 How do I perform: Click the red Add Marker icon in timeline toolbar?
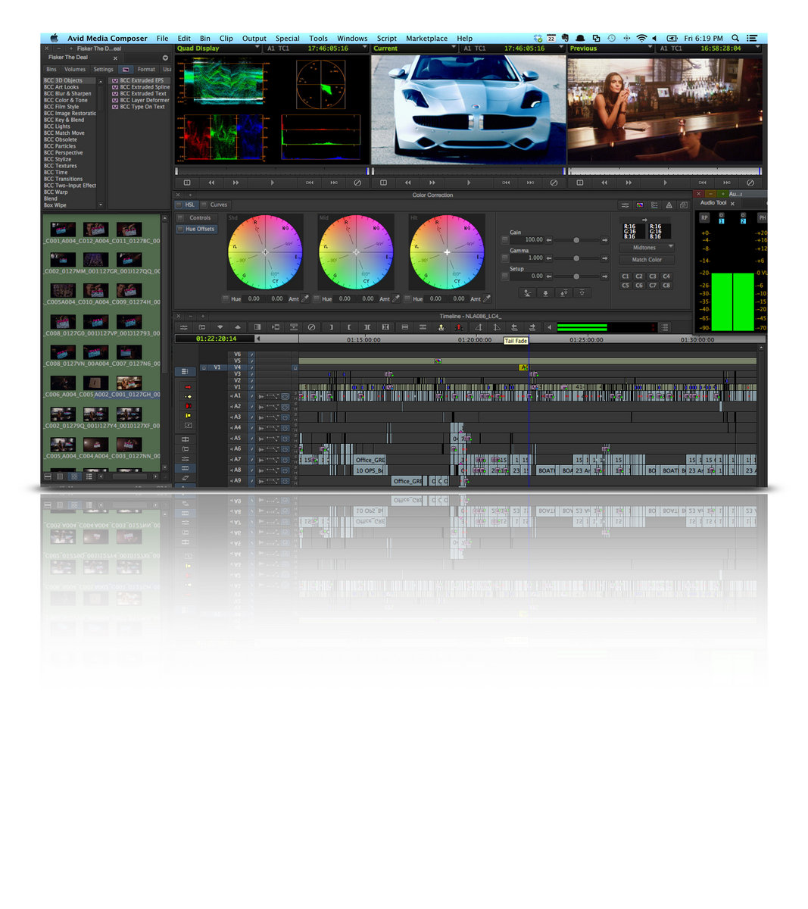click(459, 327)
